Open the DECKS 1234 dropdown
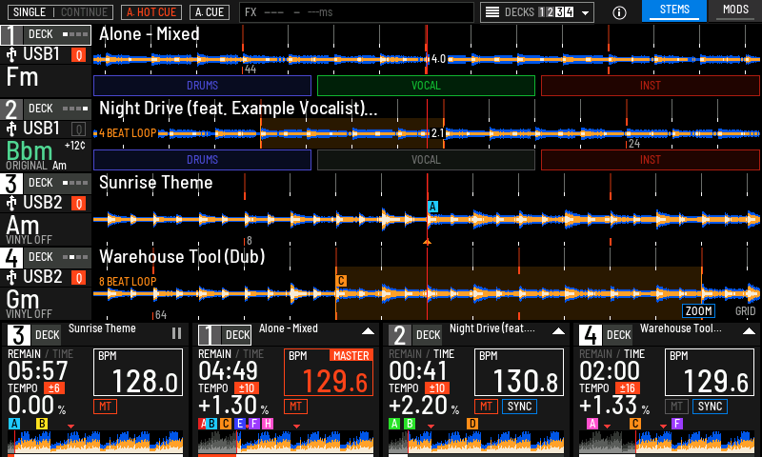This screenshot has width=762, height=457. [537, 12]
